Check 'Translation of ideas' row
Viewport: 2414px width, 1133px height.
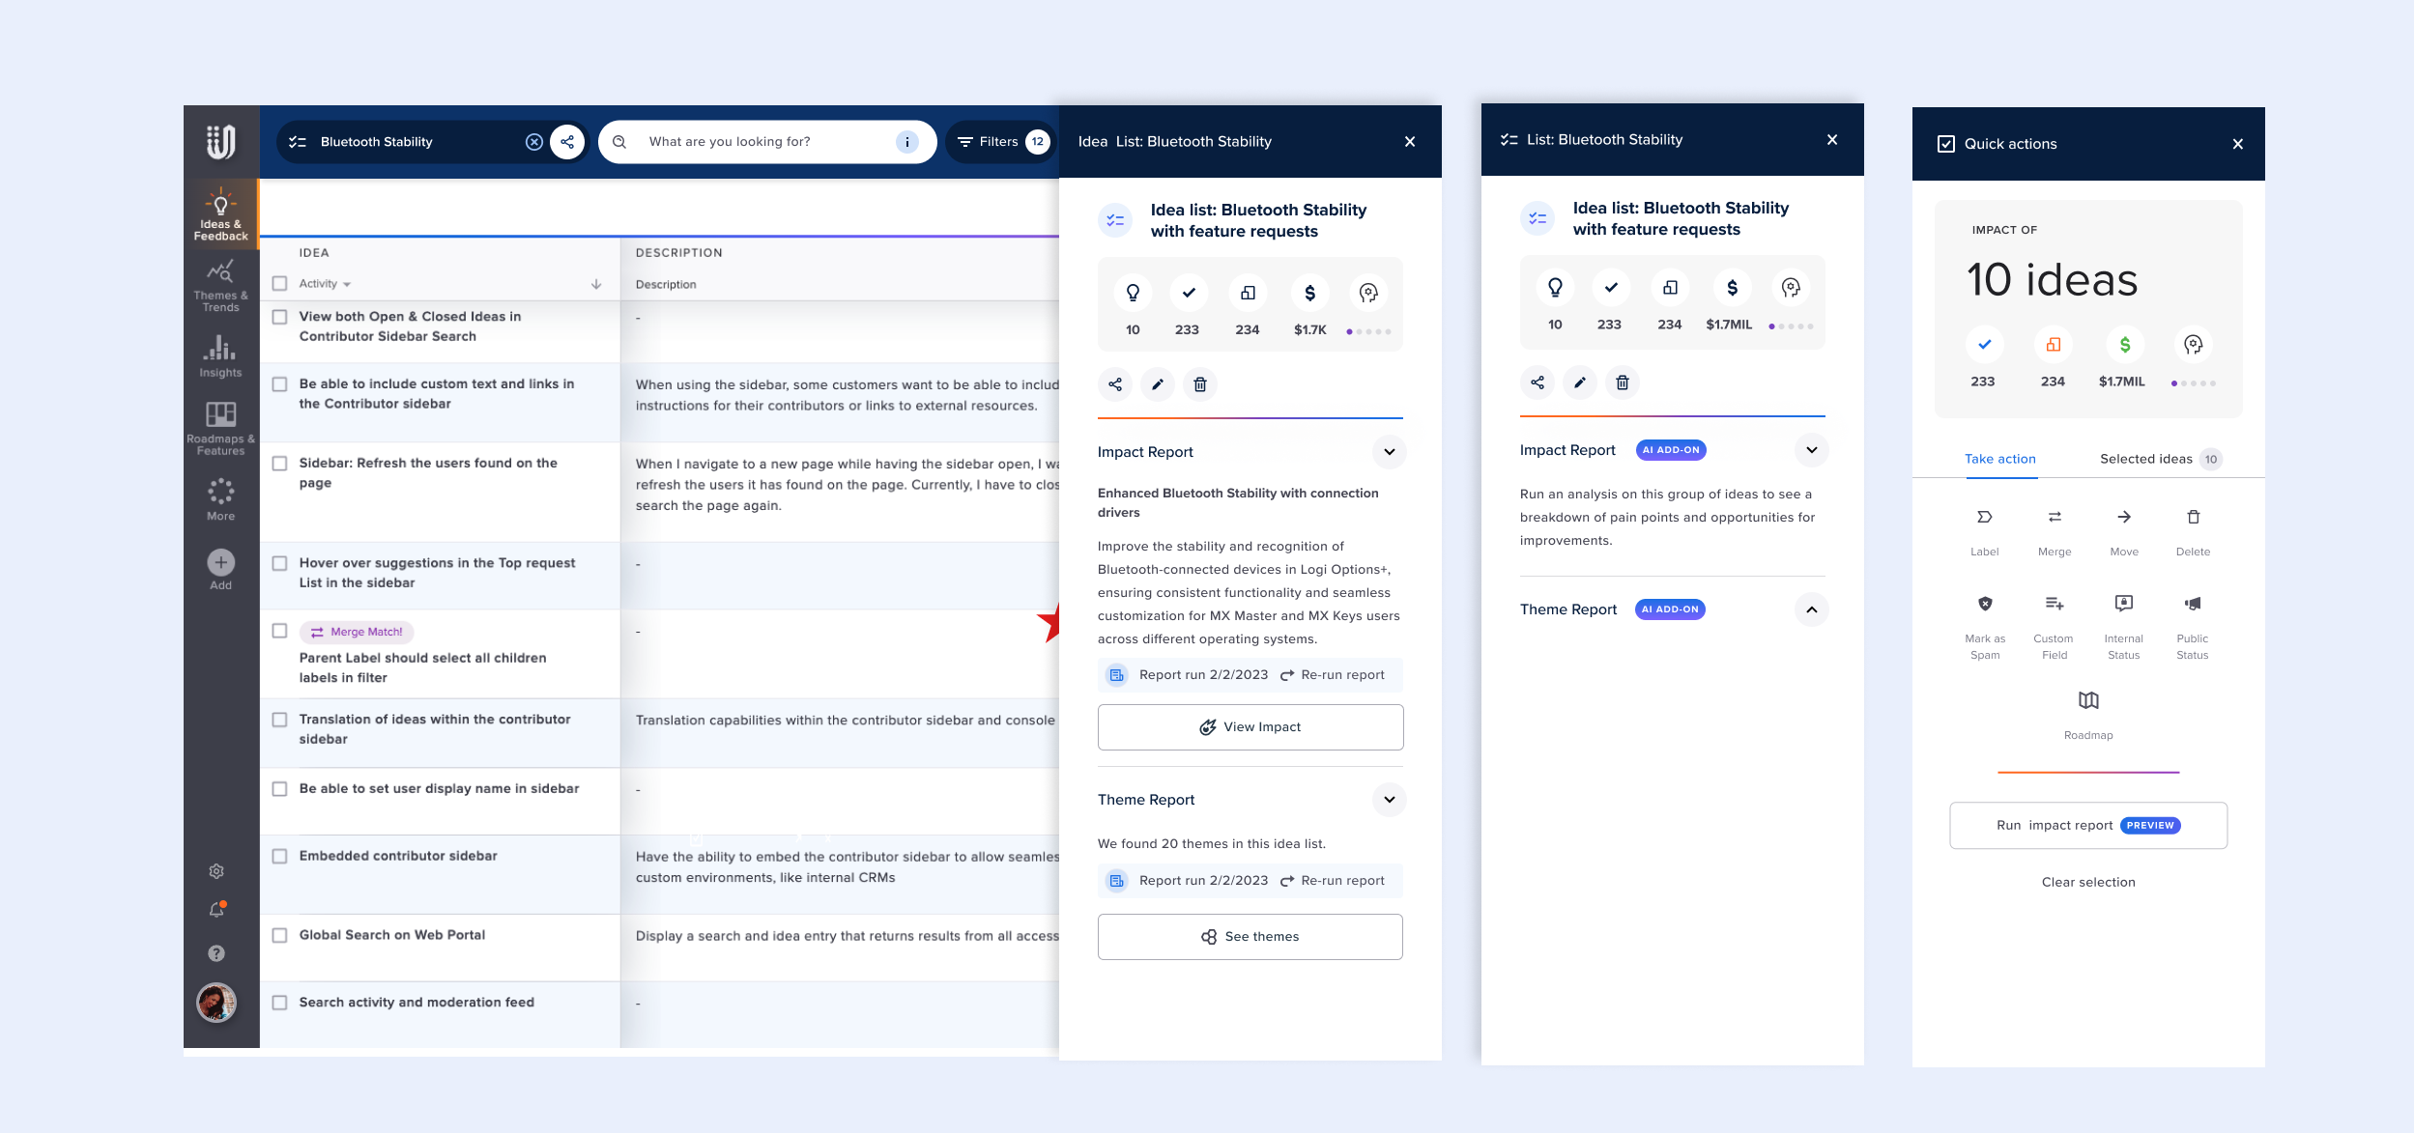click(280, 720)
